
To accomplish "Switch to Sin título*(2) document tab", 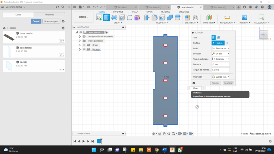I will [155, 7].
